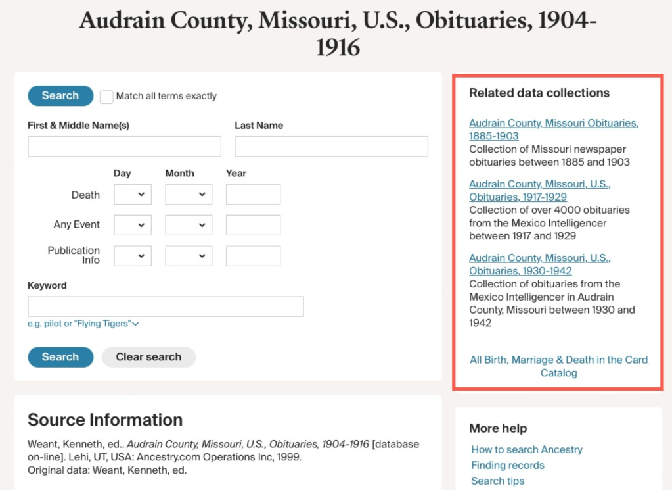Open How to search Ancestry help link
This screenshot has height=490, width=672.
pyautogui.click(x=527, y=449)
